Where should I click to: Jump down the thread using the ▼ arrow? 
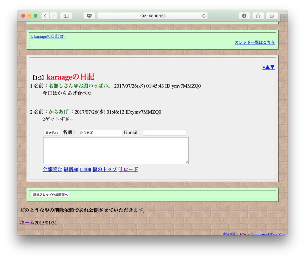point(272,67)
